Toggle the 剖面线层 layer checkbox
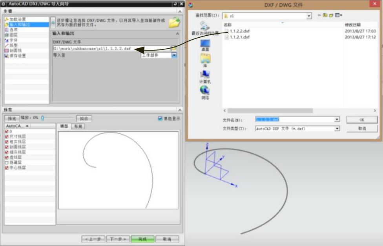The width and height of the screenshot is (383, 246). click(x=7, y=147)
